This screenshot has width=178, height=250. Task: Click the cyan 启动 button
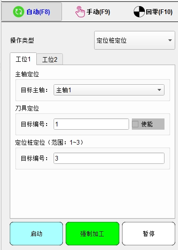pos(36,234)
